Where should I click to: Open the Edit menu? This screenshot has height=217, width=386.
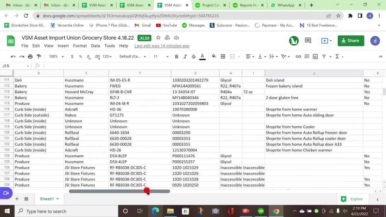(x=36, y=46)
